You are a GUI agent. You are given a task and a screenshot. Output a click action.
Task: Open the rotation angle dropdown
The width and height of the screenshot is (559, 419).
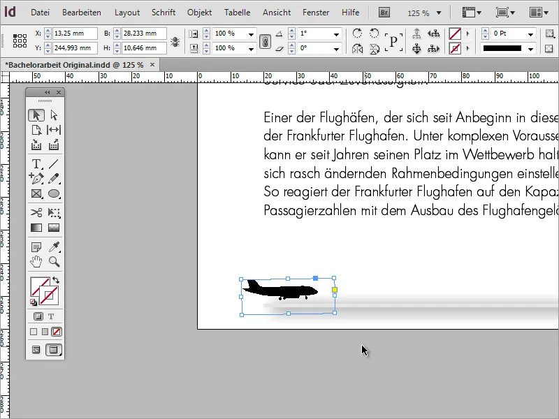pos(336,34)
